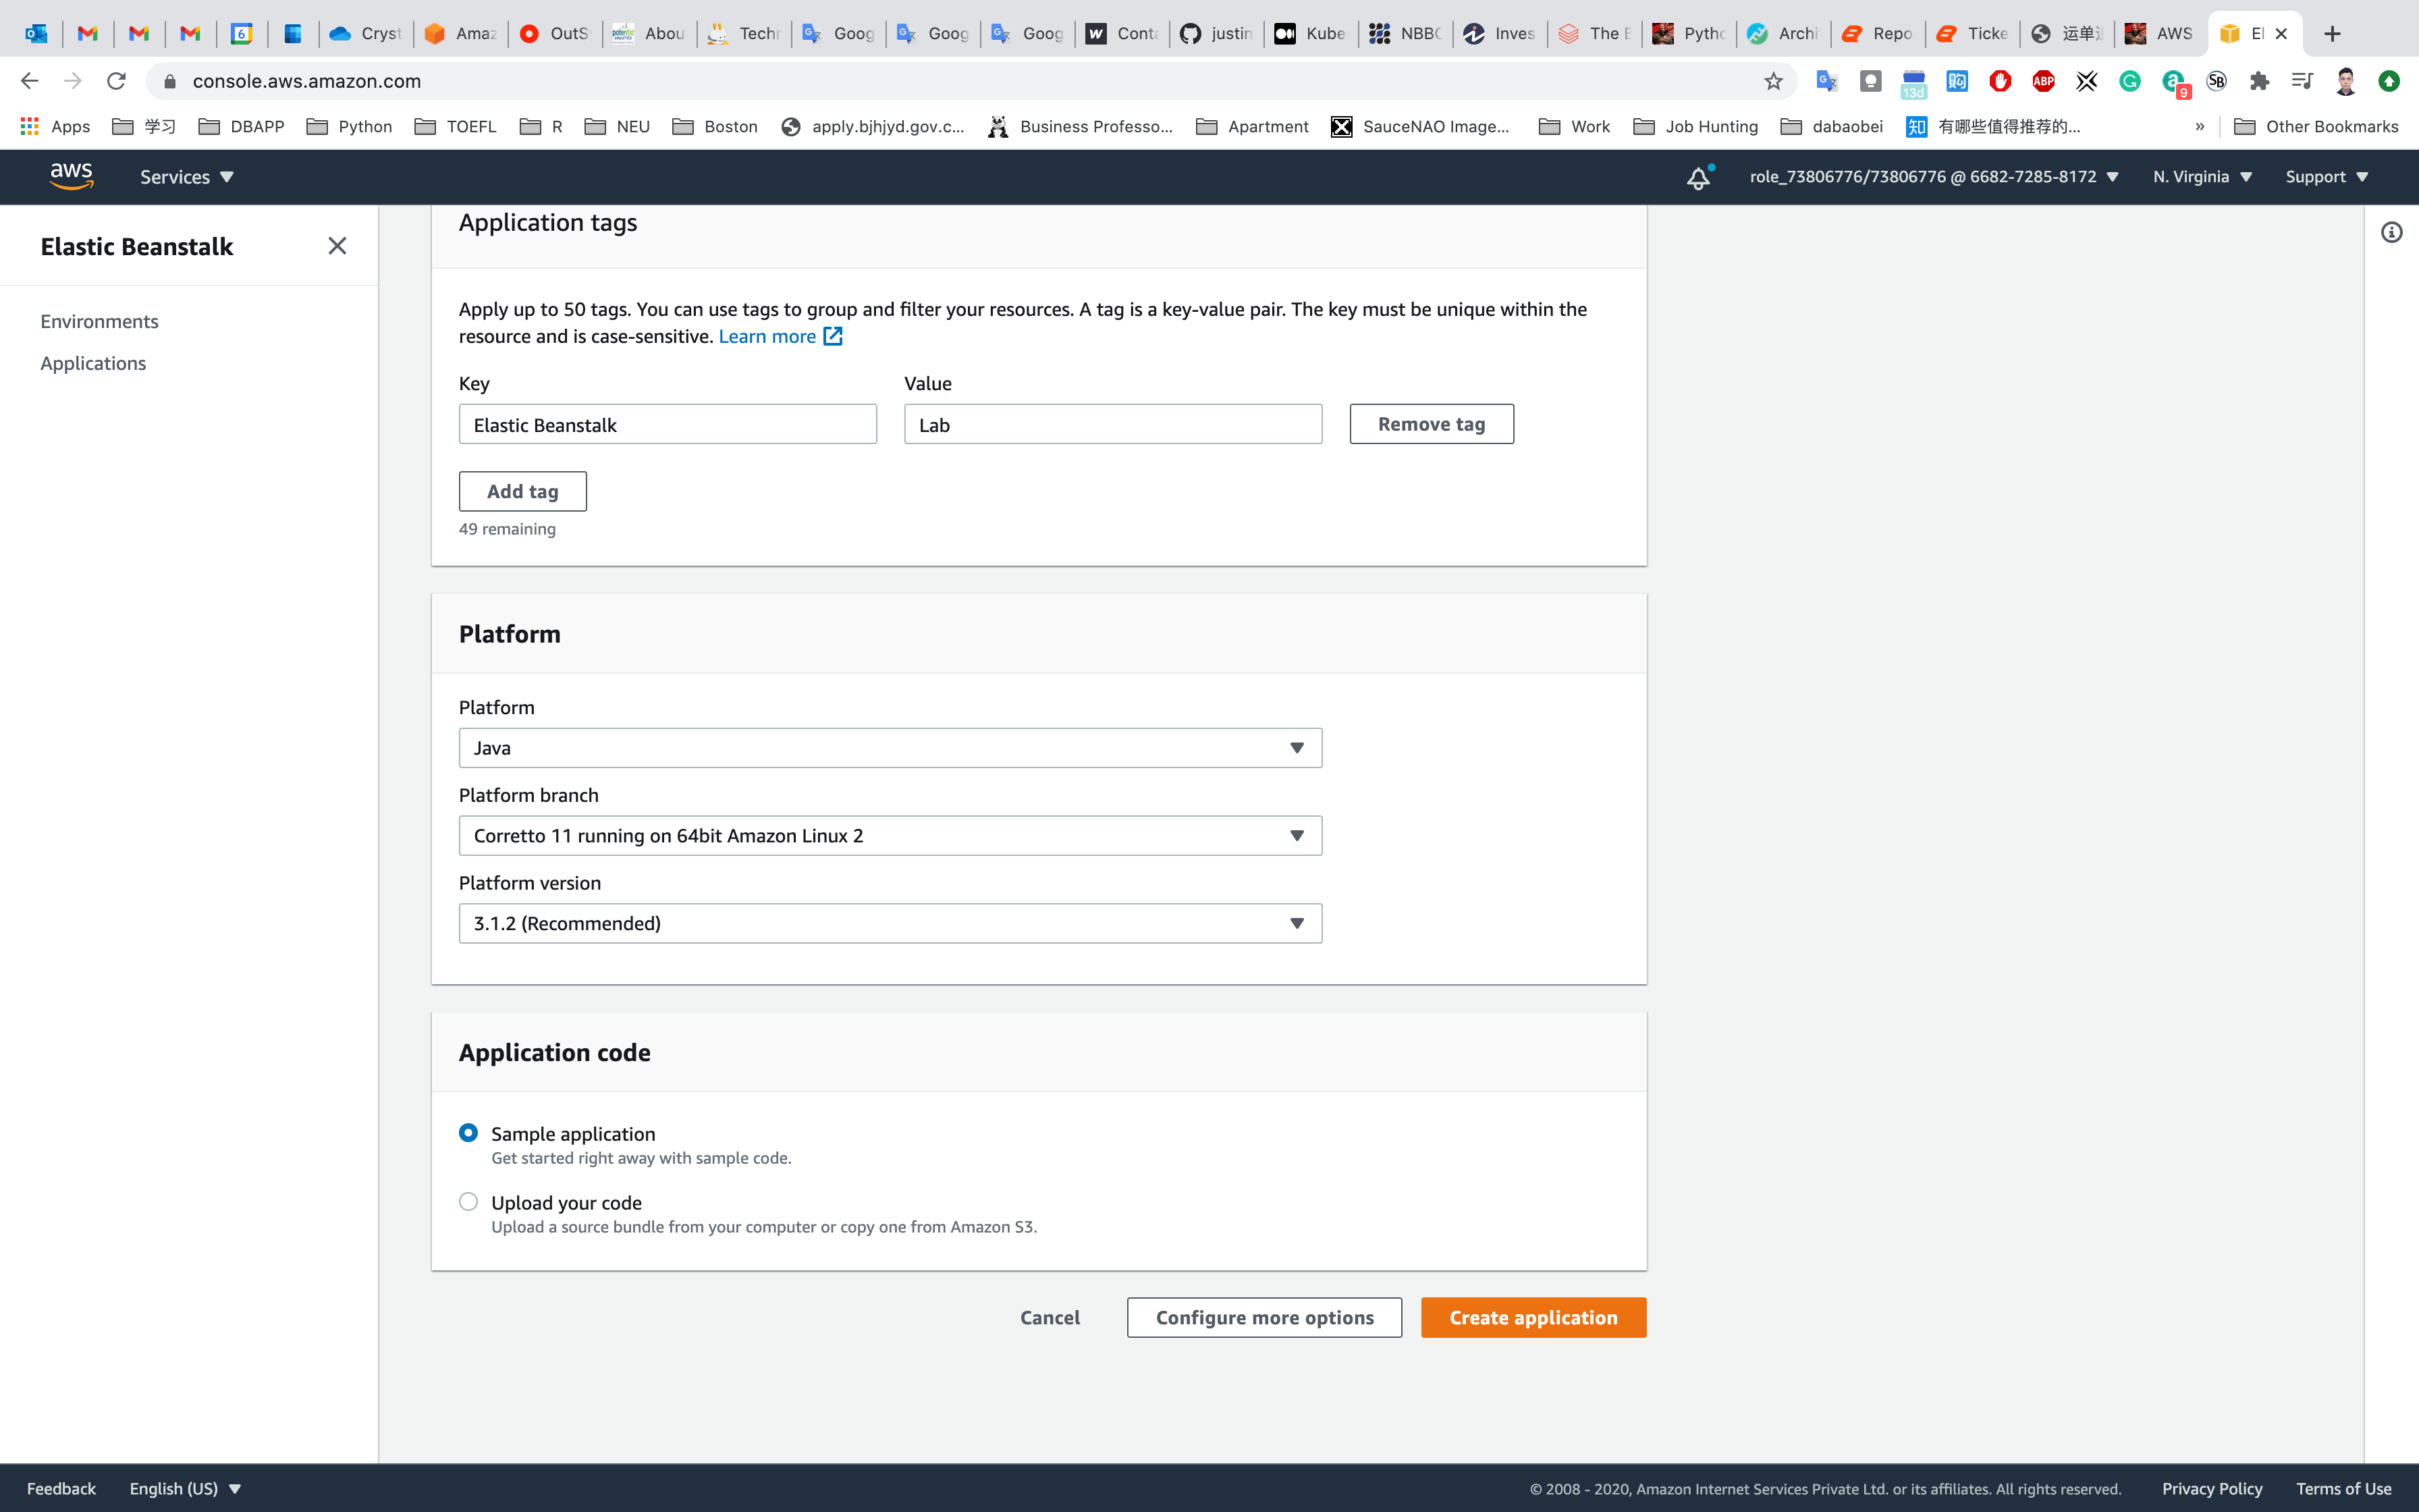Expand the Platform branch dropdown
This screenshot has height=1512, width=2419.
coord(889,836)
